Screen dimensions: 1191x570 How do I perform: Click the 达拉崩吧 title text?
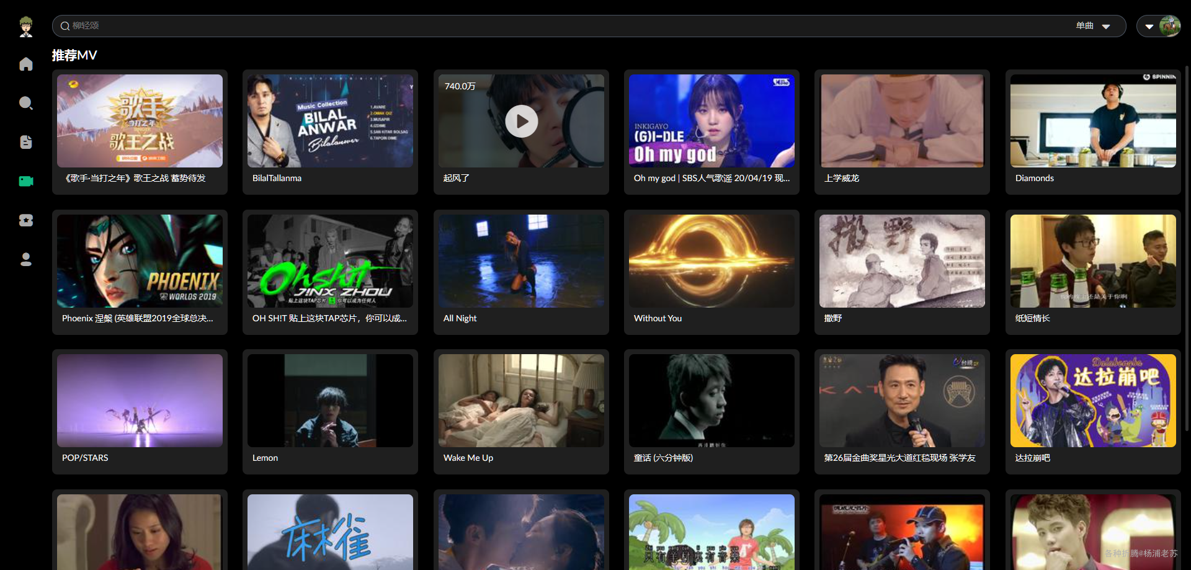[x=1032, y=458]
